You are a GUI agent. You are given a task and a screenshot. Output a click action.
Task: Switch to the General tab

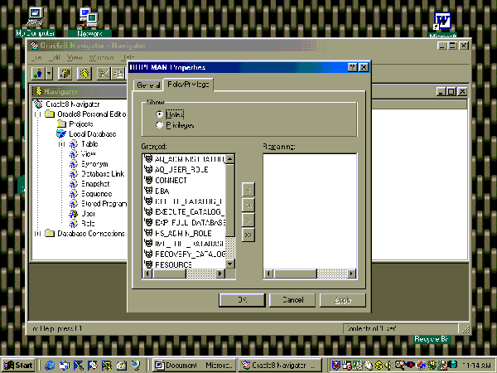[148, 85]
